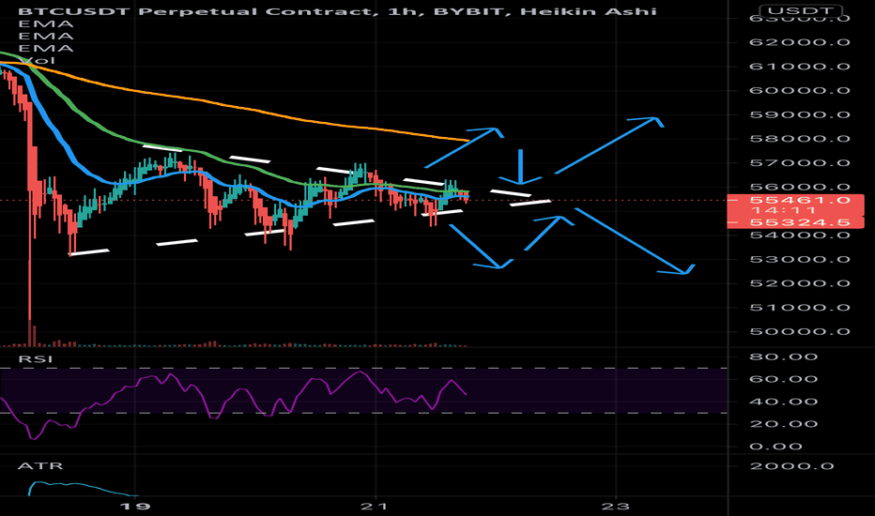
Task: Click the RSI 20.00 scale label
Action: coord(784,424)
